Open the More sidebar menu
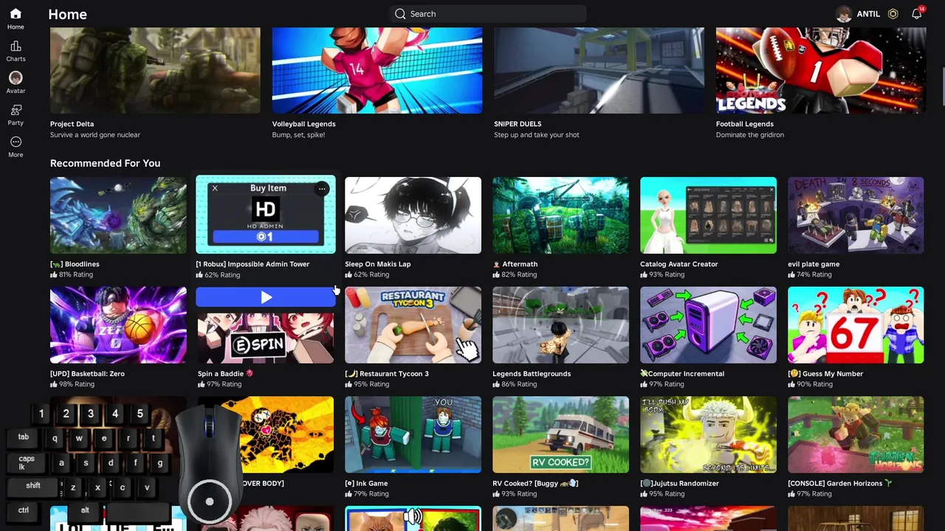Viewport: 945px width, 531px height. coord(16,142)
